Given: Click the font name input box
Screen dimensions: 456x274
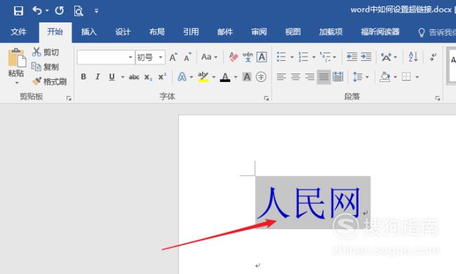Looking at the screenshot, I should click(102, 57).
